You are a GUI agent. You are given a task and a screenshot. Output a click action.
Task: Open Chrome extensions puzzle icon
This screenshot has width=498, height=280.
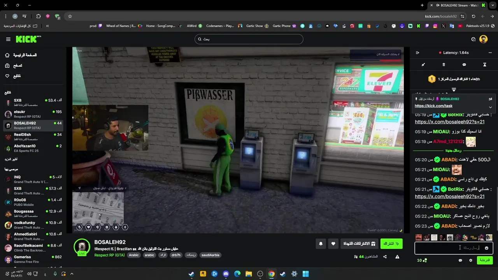38,16
